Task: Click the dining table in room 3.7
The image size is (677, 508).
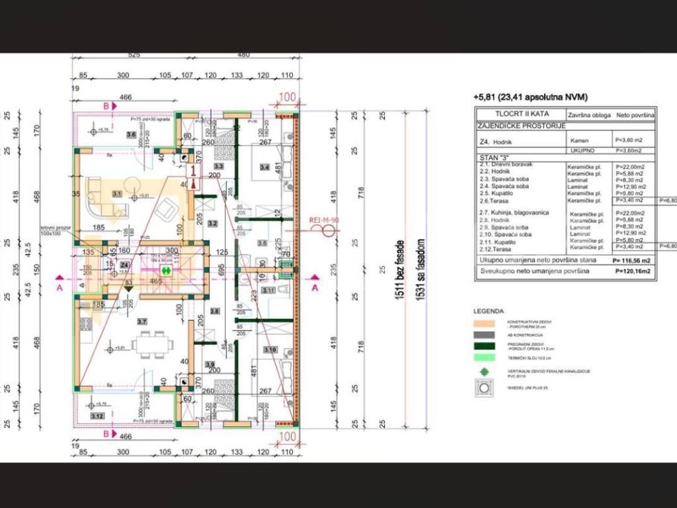Action: tap(151, 344)
